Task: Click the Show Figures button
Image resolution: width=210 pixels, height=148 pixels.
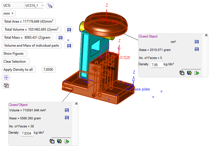Action: point(14,54)
